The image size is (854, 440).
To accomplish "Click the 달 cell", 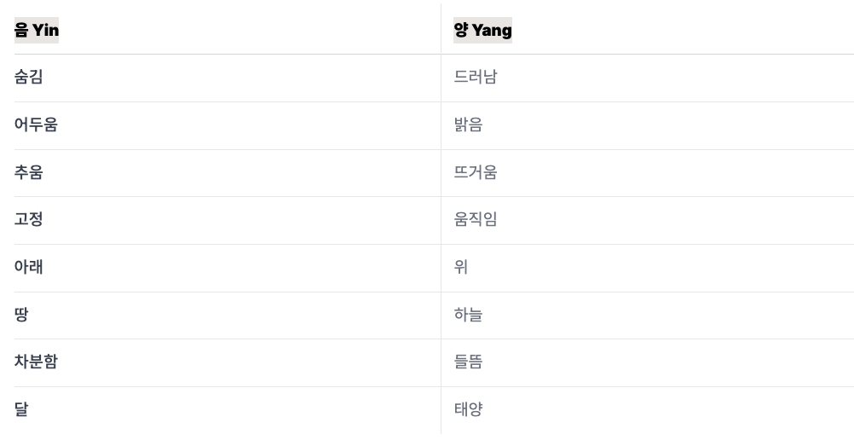I will tap(227, 410).
